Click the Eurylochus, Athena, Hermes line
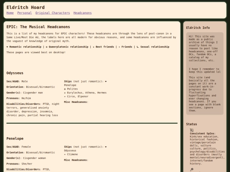Image resolution: width=230 pixels, height=172 pixels. pyautogui.click(x=87, y=93)
